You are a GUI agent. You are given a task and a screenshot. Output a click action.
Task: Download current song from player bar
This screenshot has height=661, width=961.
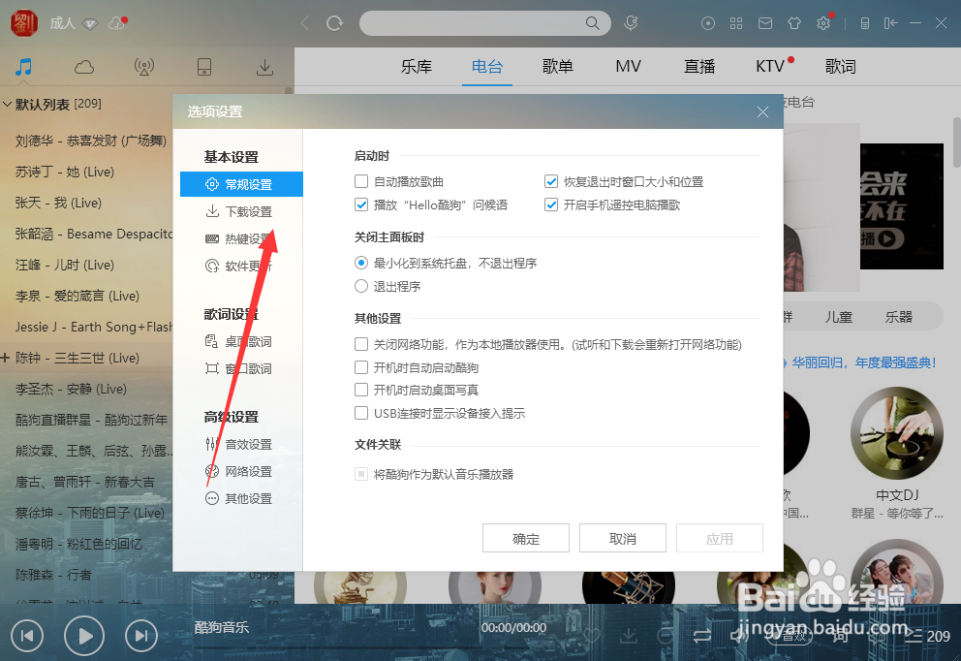[x=628, y=636]
